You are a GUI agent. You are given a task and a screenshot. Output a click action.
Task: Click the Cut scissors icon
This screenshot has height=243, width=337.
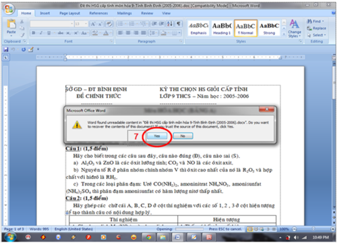tap(22, 22)
